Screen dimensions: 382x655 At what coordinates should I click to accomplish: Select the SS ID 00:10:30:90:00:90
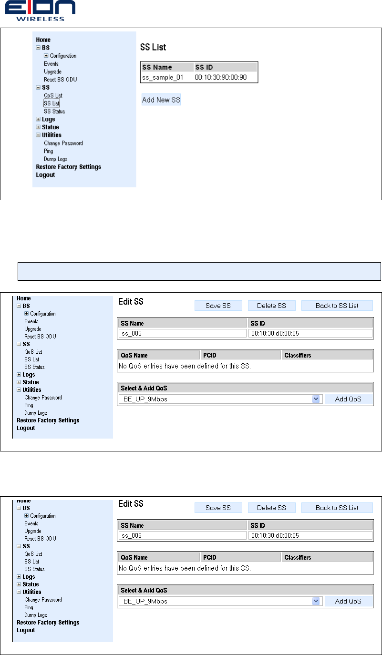[221, 77]
